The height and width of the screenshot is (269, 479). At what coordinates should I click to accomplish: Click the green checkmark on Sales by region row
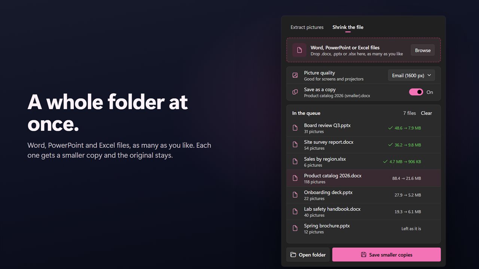tap(385, 162)
